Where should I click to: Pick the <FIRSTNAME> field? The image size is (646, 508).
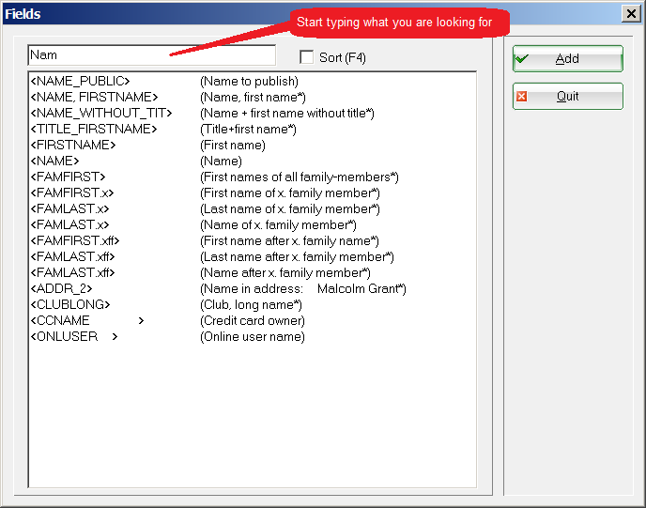pyautogui.click(x=73, y=146)
